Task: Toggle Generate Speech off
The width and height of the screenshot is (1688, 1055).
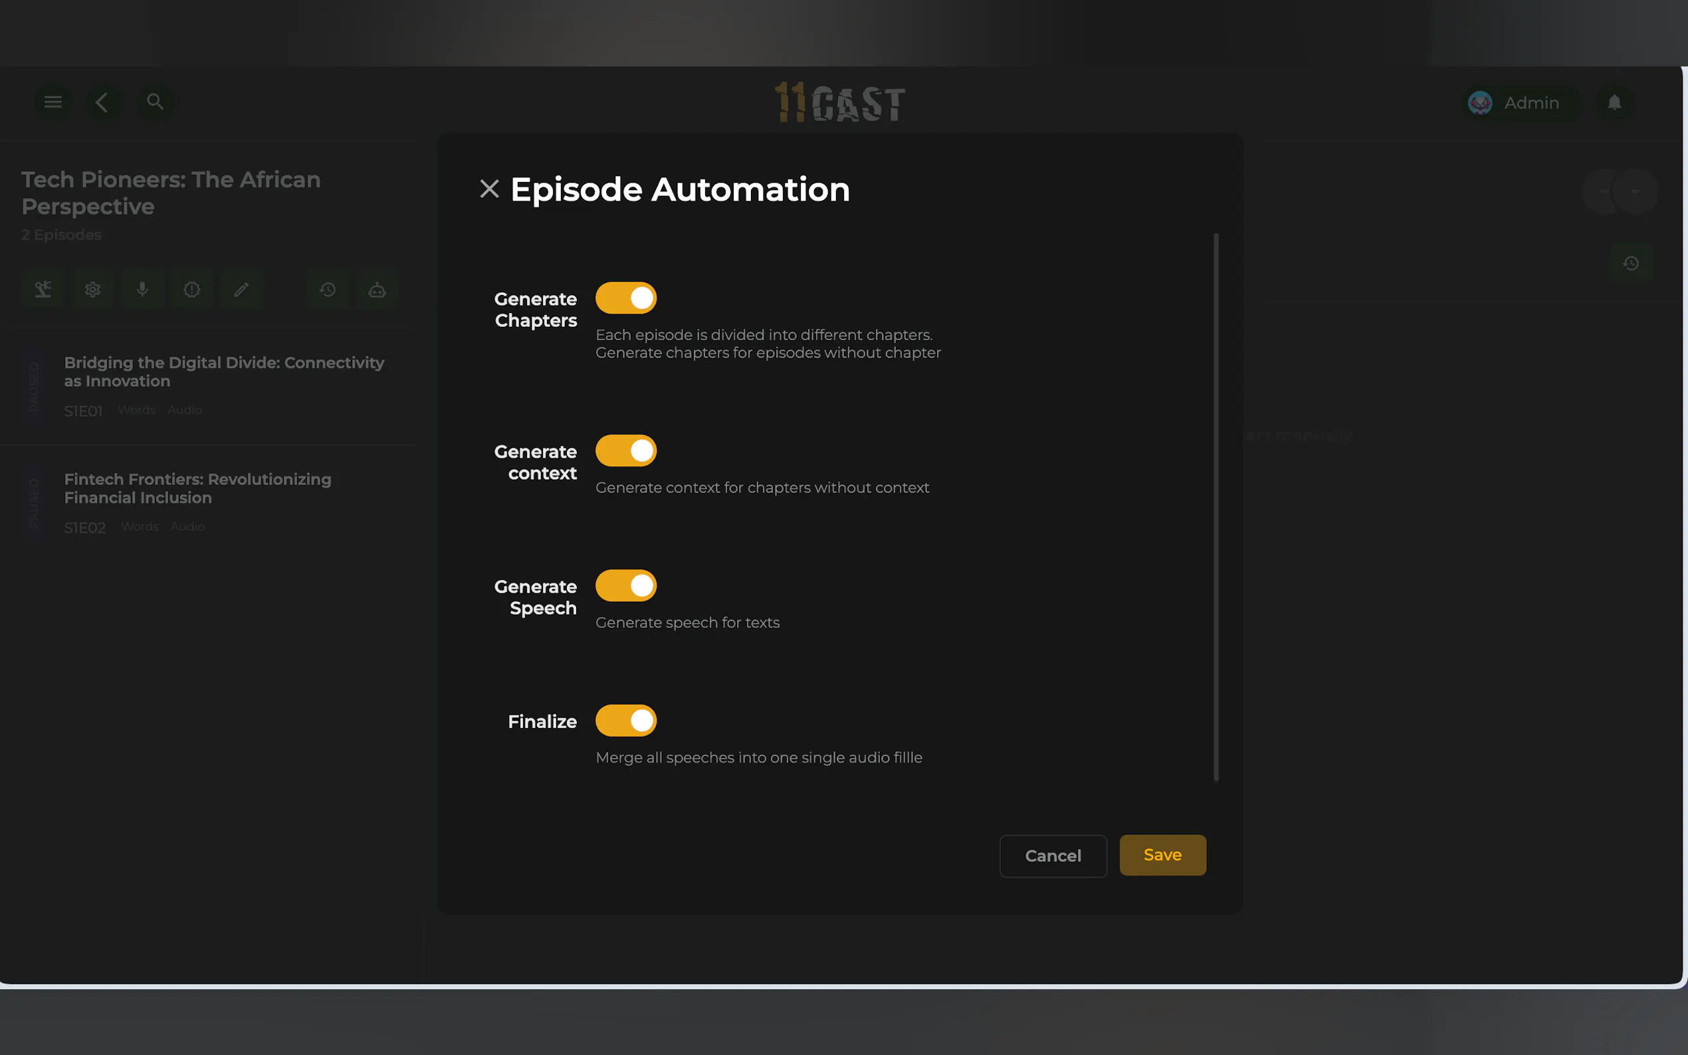Action: pyautogui.click(x=625, y=585)
